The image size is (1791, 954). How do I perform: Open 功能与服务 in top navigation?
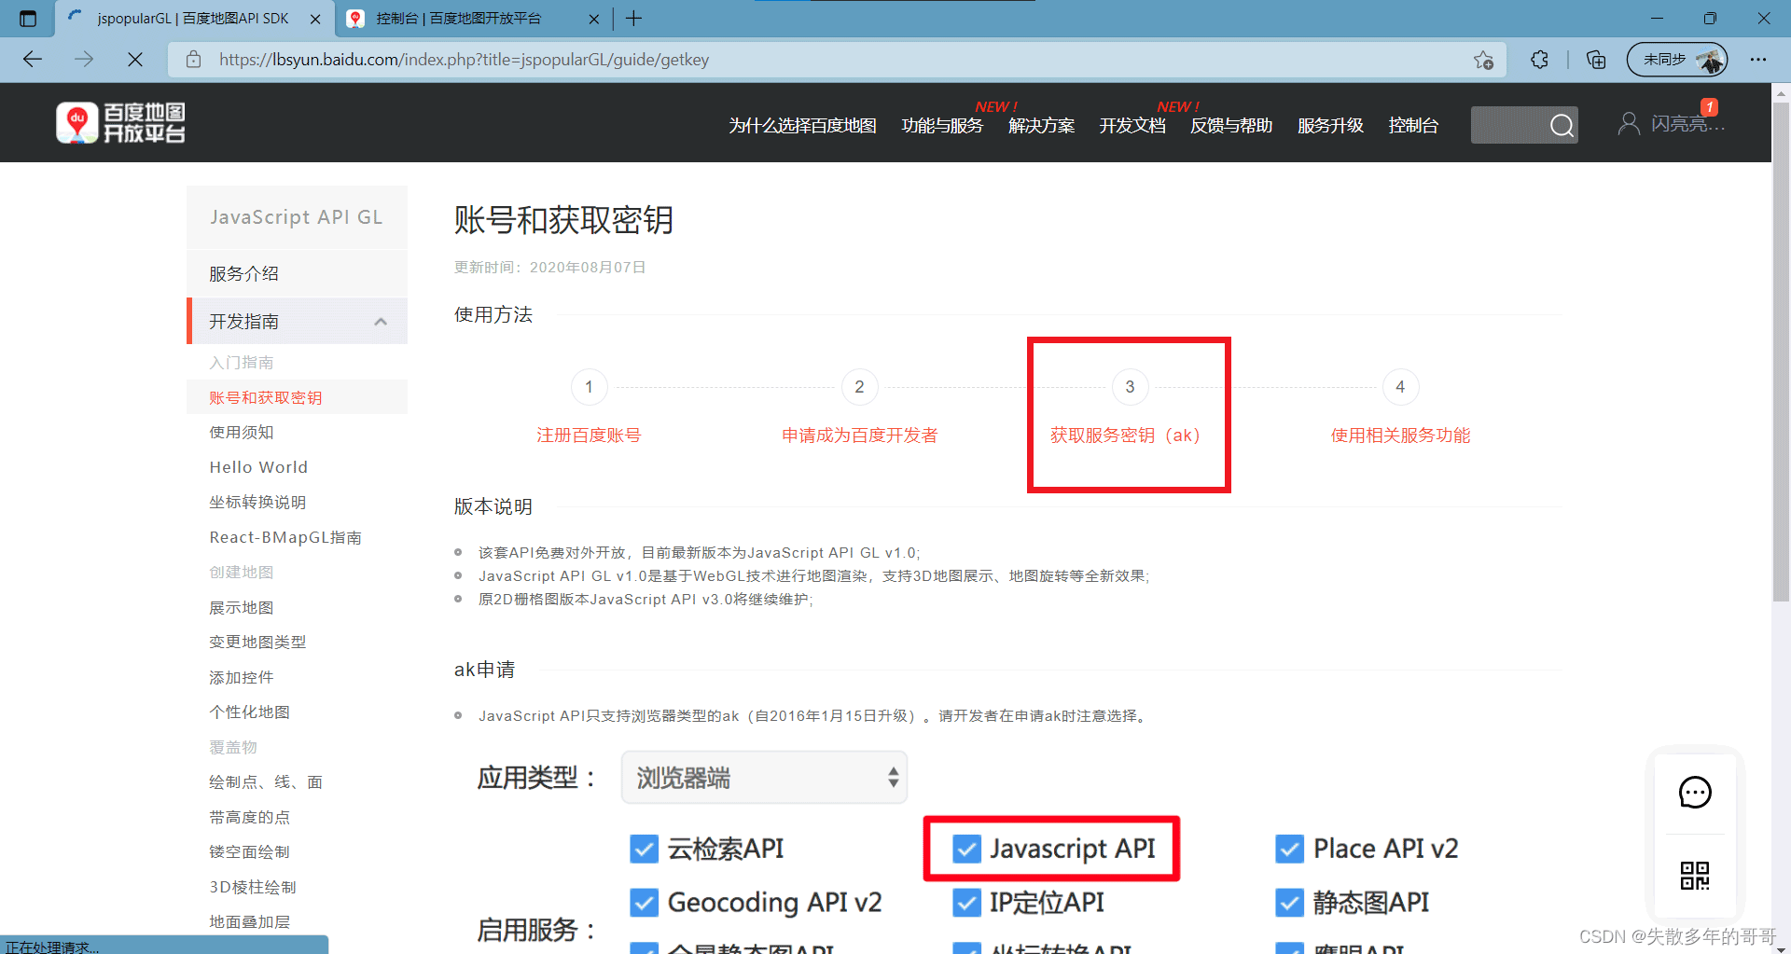(942, 126)
